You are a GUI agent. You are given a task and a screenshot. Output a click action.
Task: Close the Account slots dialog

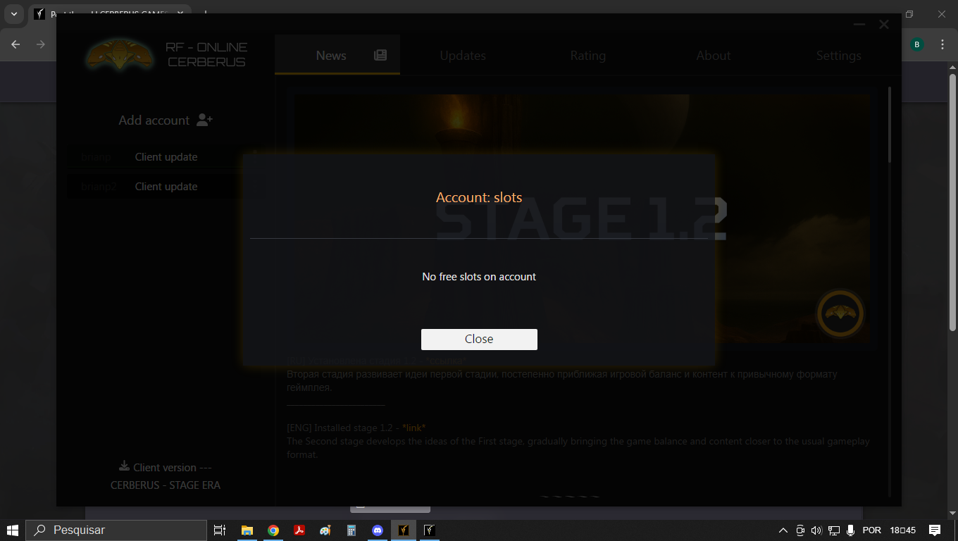(479, 339)
